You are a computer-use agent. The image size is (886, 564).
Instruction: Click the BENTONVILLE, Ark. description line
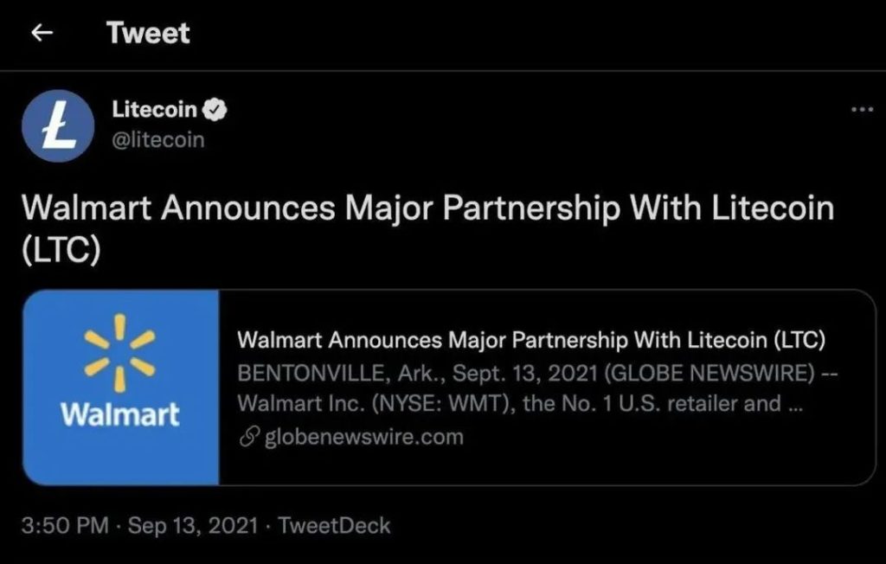tap(537, 373)
